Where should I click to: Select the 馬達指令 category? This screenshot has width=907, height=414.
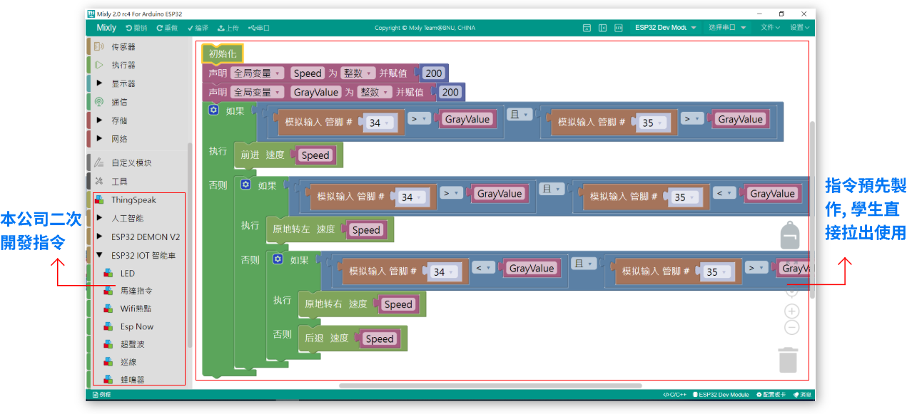[136, 291]
